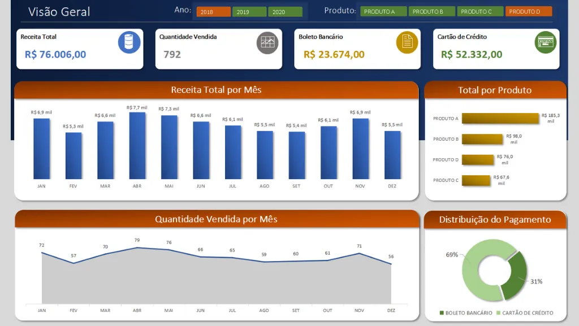This screenshot has width=579, height=326.
Task: Toggle the 2019 year filter
Action: [249, 12]
